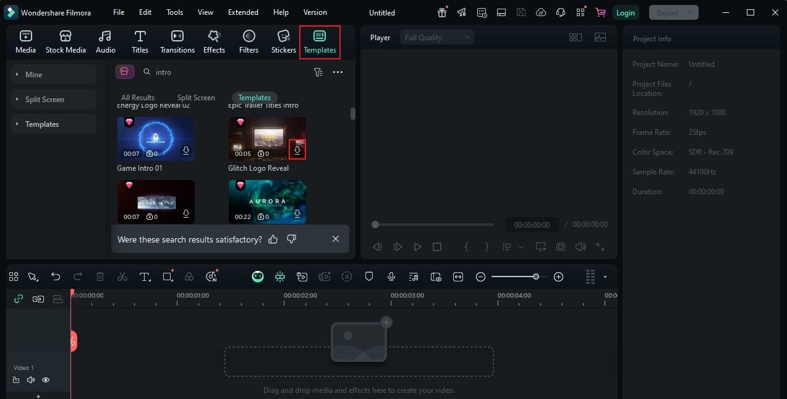Open the File menu
This screenshot has width=787, height=399.
(119, 12)
